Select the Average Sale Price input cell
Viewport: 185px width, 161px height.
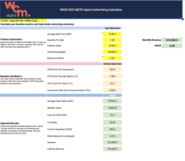coord(112,34)
